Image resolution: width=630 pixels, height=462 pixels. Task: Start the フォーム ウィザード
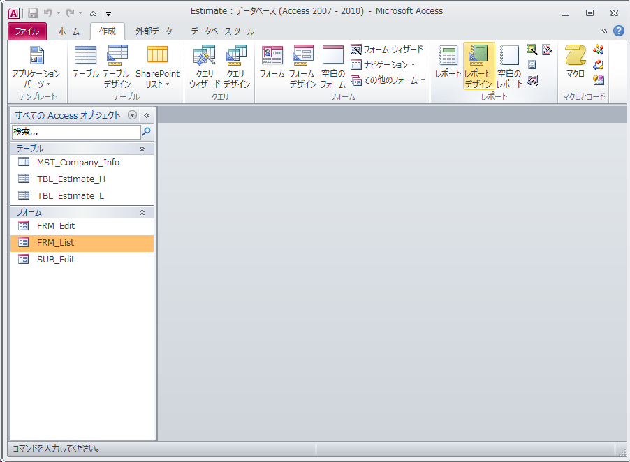tap(387, 50)
